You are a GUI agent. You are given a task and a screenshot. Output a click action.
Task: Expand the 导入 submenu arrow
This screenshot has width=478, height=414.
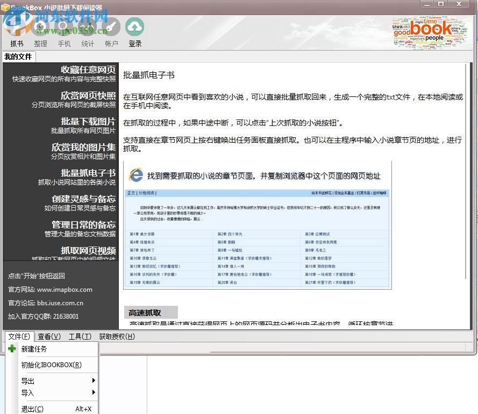pyautogui.click(x=94, y=394)
